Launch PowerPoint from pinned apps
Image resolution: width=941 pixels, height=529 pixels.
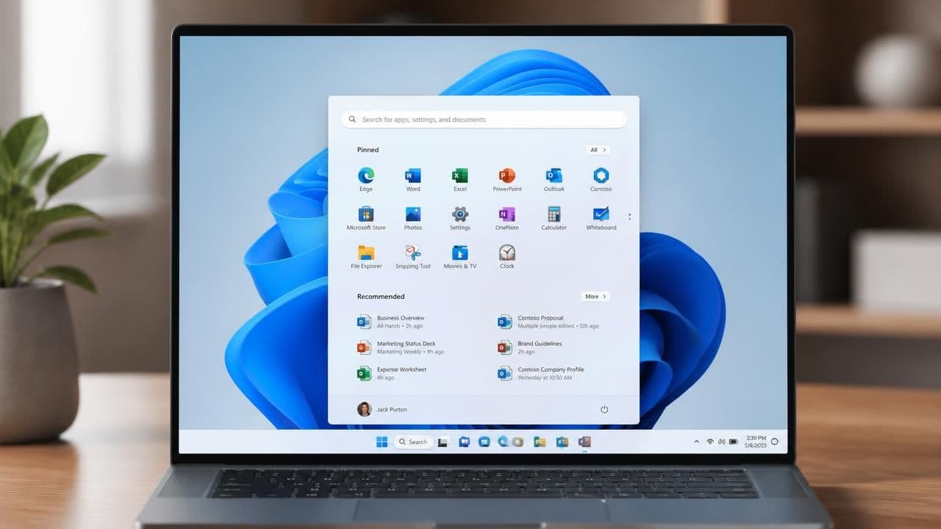507,179
